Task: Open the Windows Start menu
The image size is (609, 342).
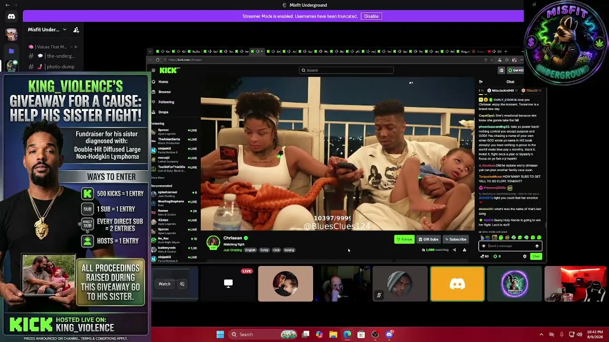Action: tap(220, 334)
